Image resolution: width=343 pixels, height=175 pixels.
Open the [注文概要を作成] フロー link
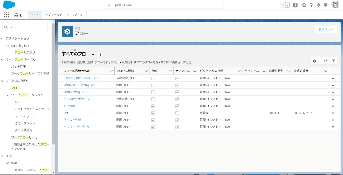[79, 99]
